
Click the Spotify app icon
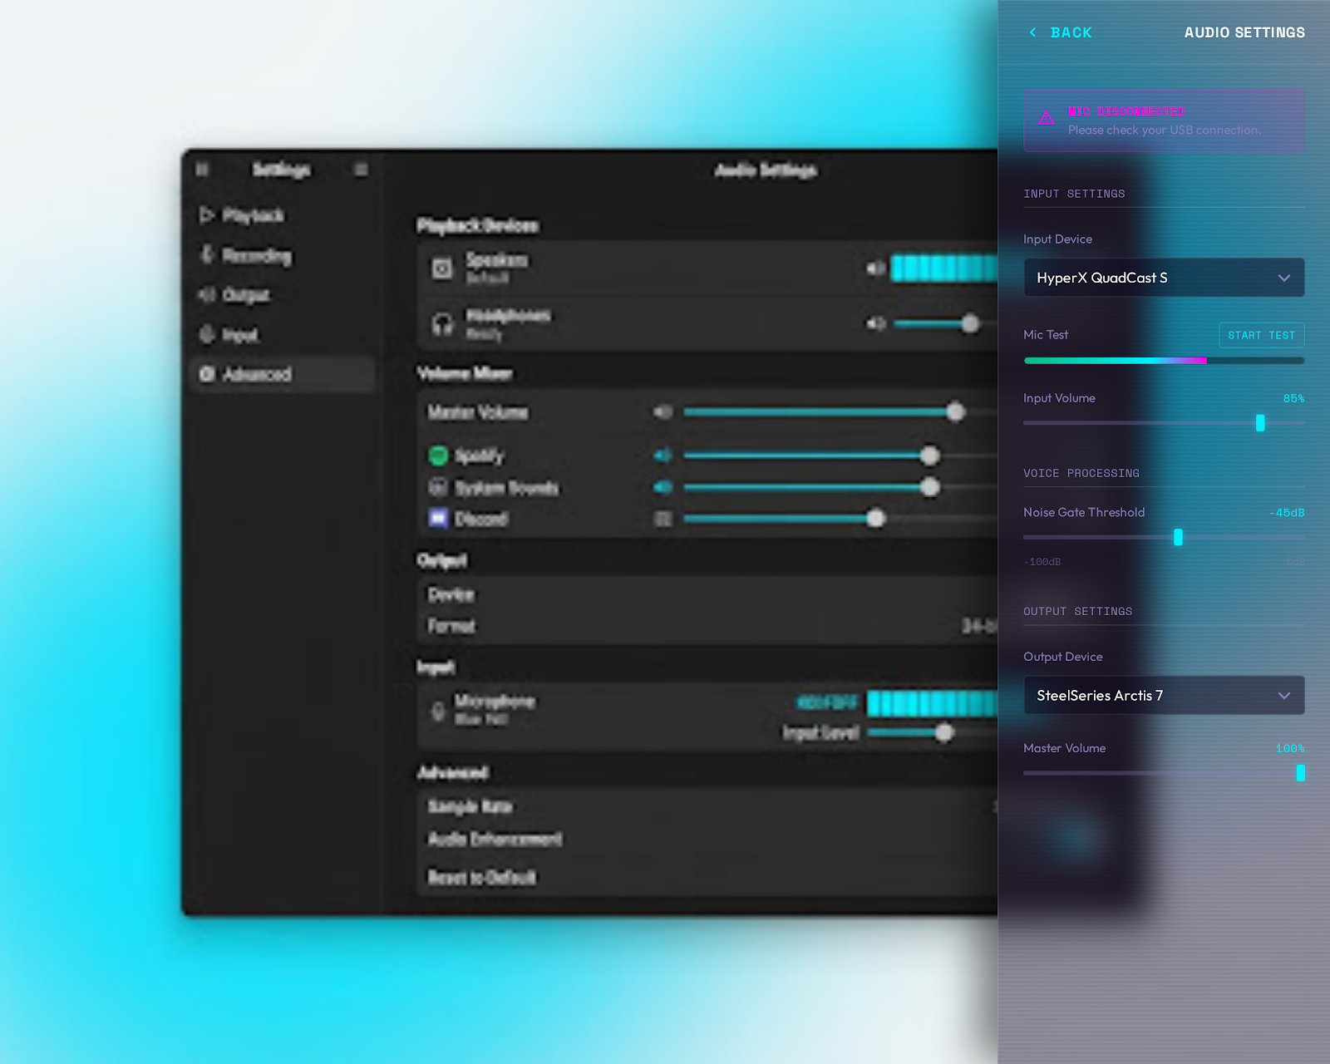[438, 455]
